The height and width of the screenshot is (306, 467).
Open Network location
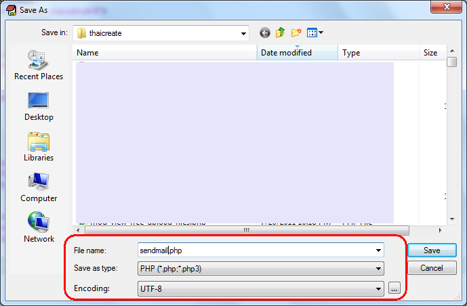(x=39, y=227)
